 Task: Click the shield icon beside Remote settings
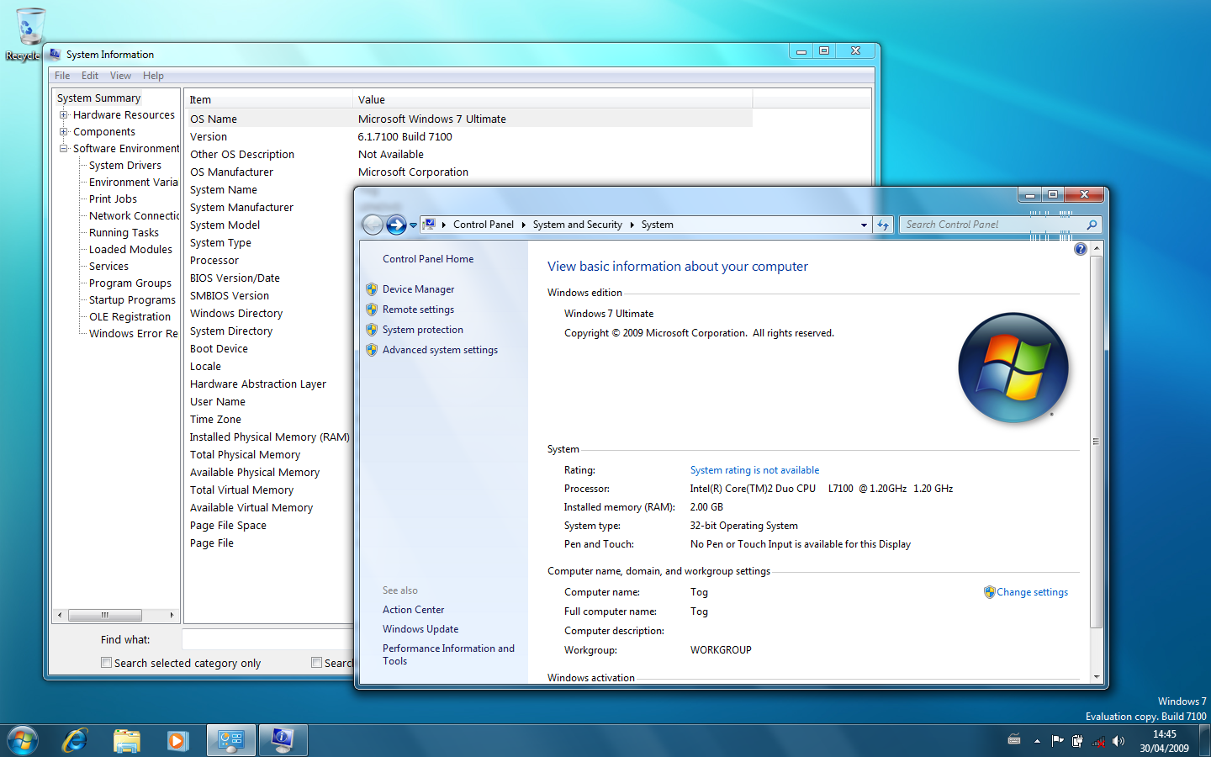[372, 309]
